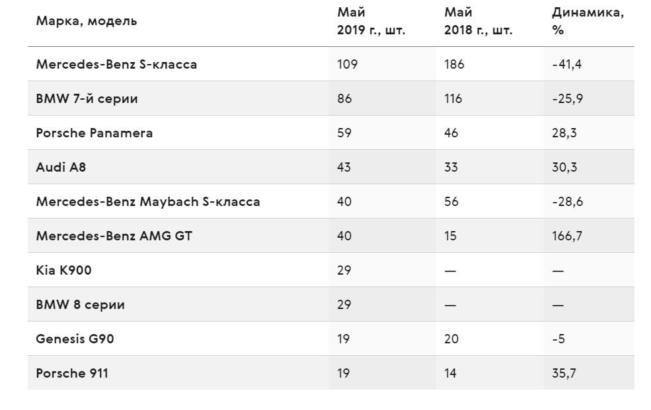The width and height of the screenshot is (651, 410).
Task: Select the Audi A8 row label
Action: click(61, 167)
